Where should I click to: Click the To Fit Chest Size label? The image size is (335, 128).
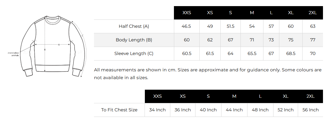(119, 110)
